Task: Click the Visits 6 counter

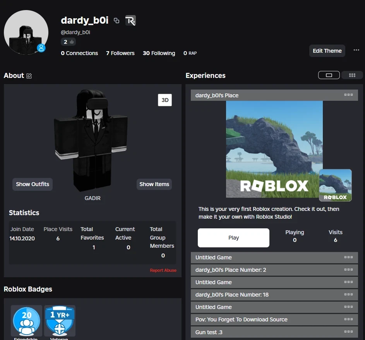Action: click(x=336, y=236)
